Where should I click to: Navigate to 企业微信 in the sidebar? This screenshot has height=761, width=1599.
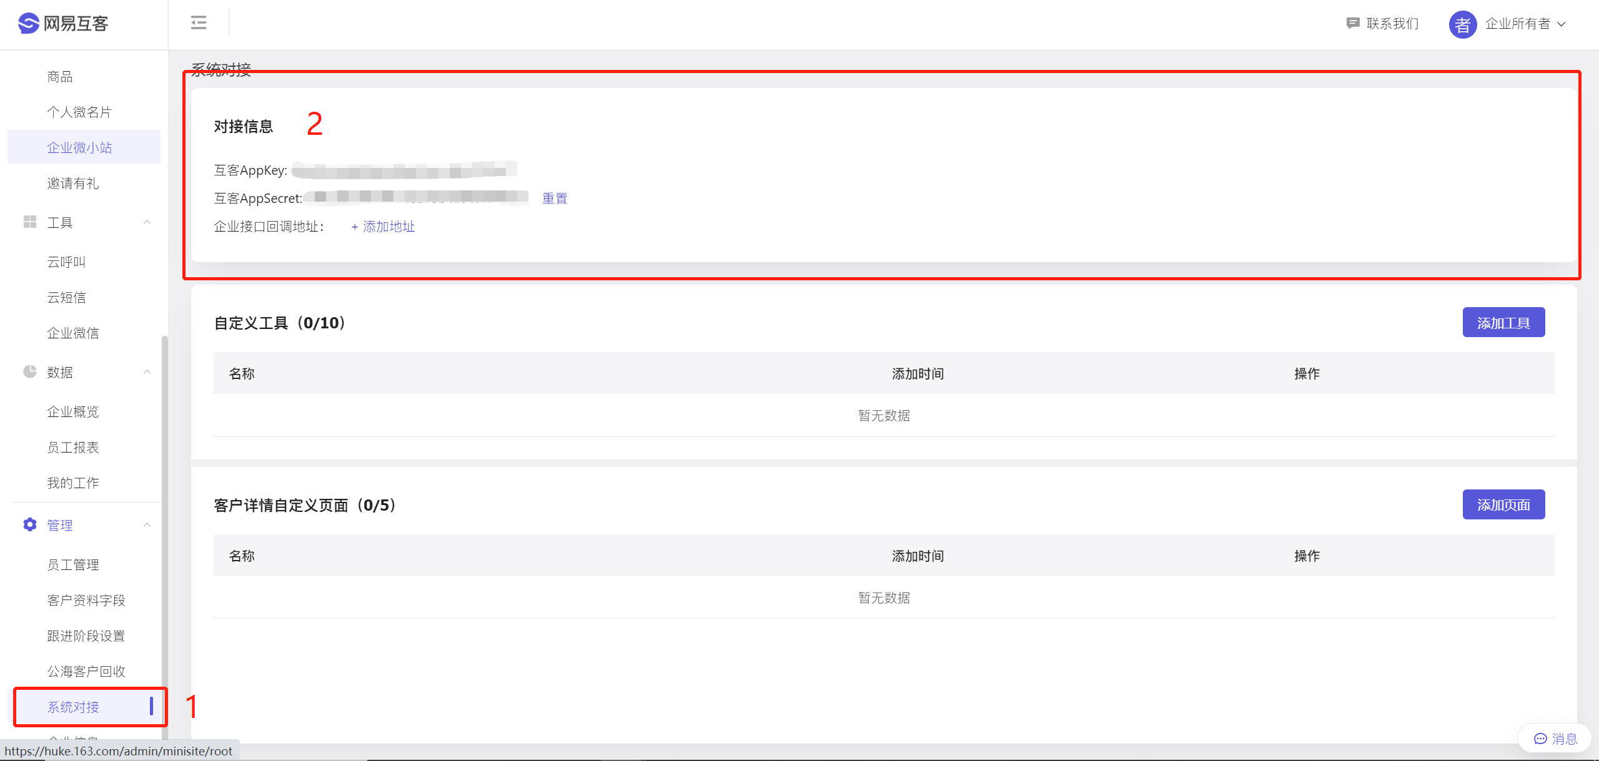click(x=73, y=333)
